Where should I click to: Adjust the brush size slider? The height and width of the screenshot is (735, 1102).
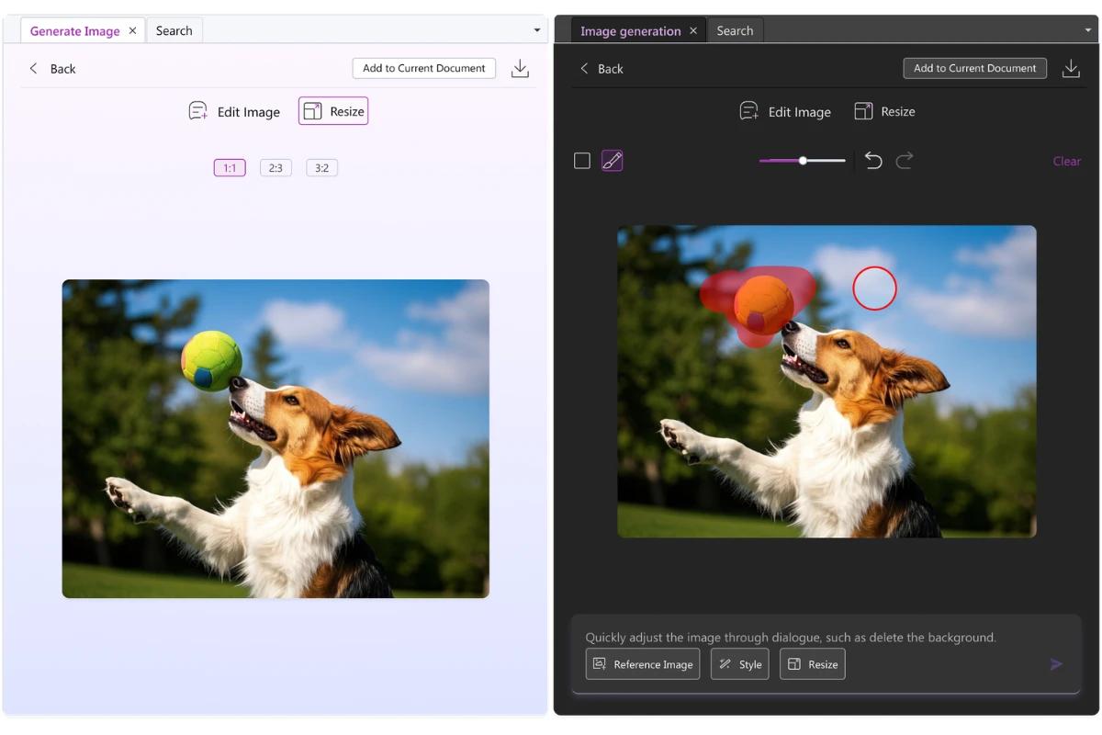coord(802,160)
